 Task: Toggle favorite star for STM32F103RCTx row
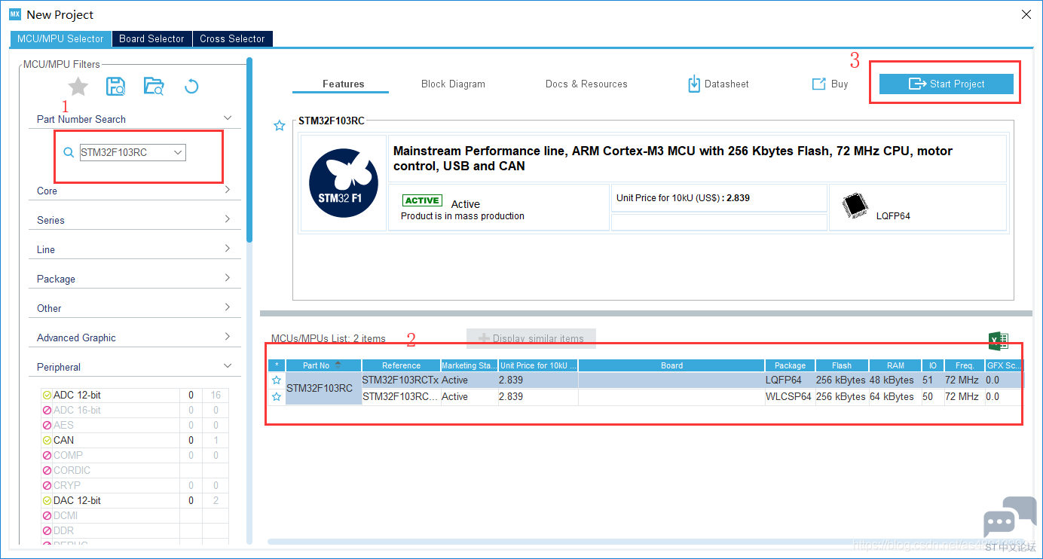(277, 380)
